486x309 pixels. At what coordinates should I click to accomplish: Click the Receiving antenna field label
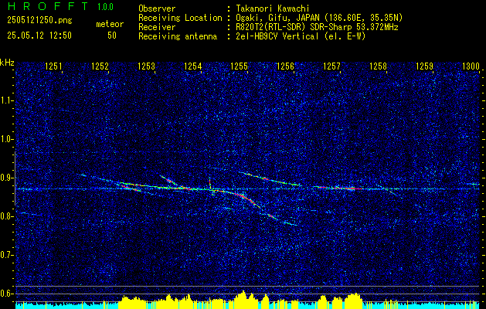point(178,36)
